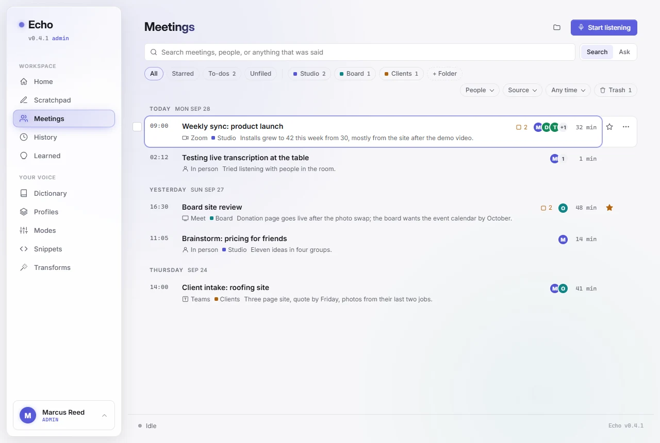Screen dimensions: 660x443
Task: Show Unfiled meetings
Action: tap(260, 74)
